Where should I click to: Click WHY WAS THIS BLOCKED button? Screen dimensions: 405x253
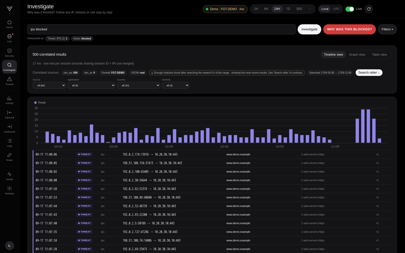click(349, 29)
